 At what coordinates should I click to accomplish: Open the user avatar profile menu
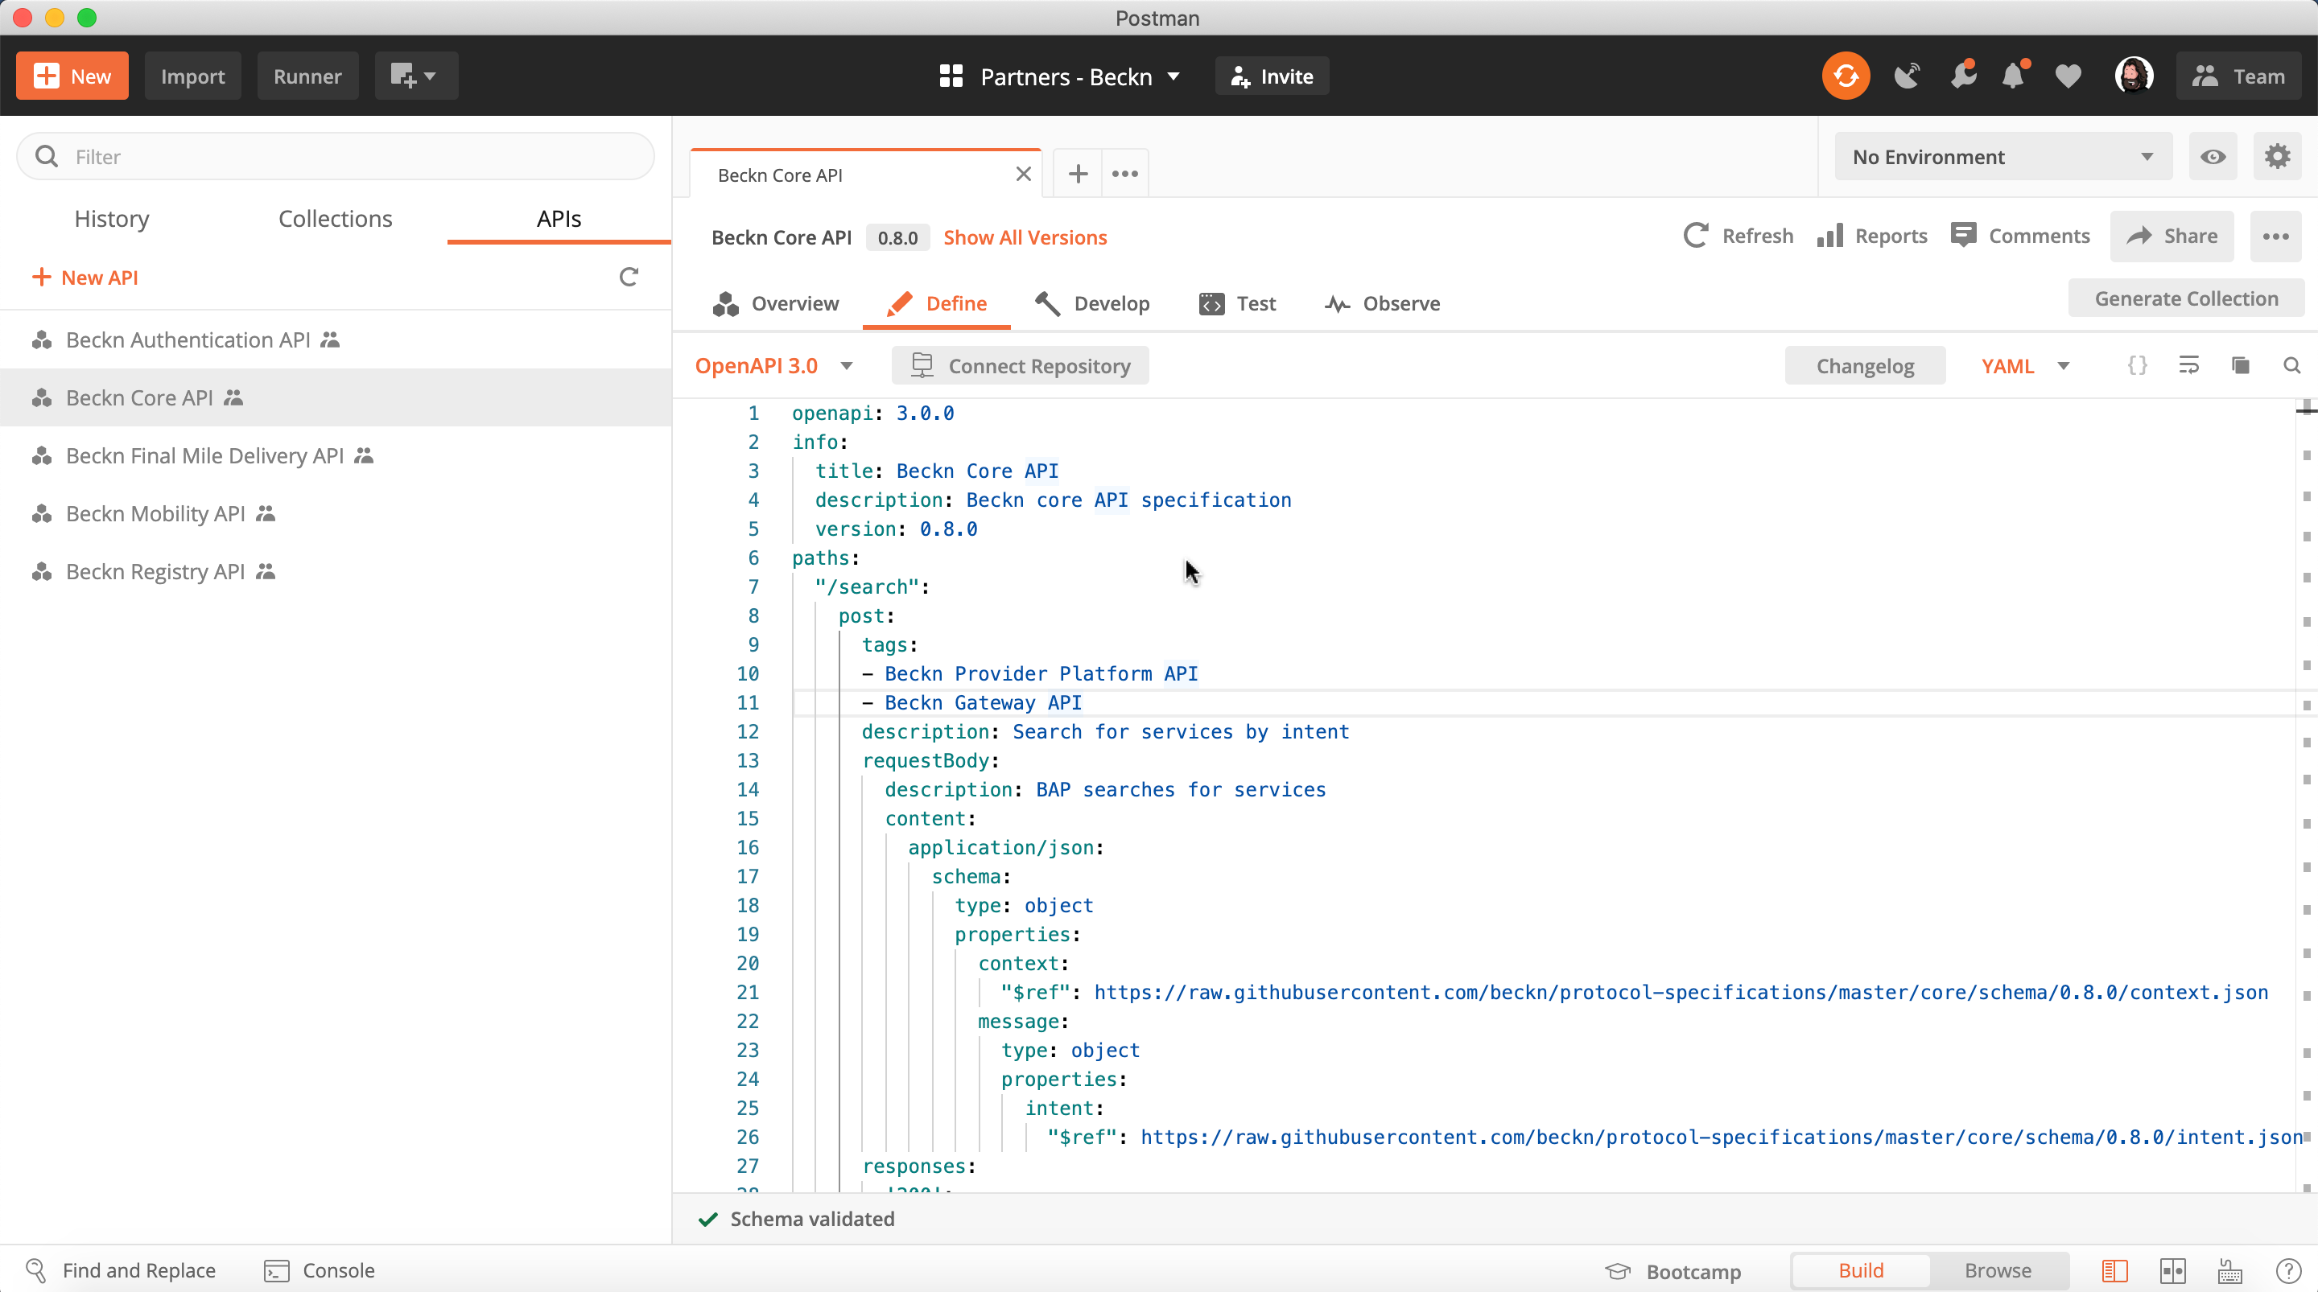pyautogui.click(x=2134, y=76)
